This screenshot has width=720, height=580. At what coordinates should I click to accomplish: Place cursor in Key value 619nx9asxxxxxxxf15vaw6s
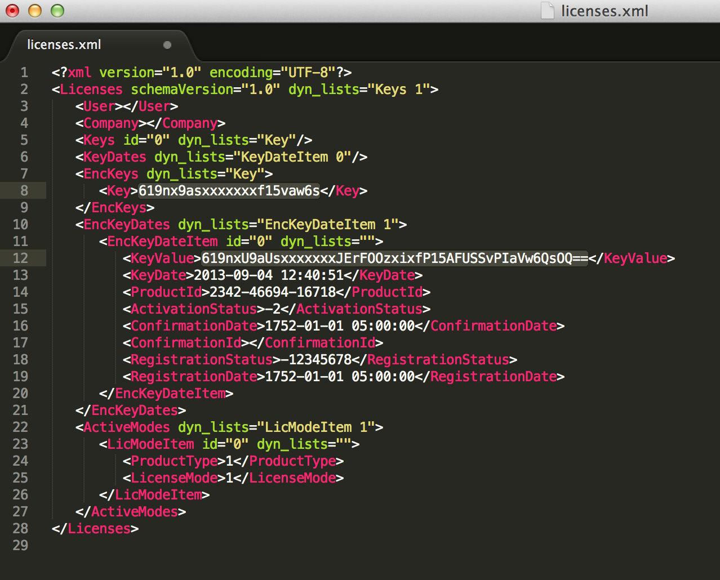click(229, 191)
